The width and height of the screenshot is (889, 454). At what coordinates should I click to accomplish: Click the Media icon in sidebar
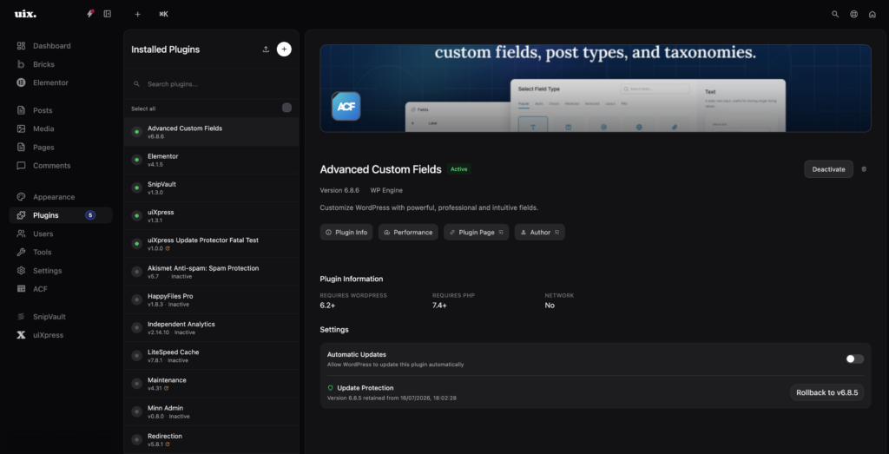tap(21, 128)
